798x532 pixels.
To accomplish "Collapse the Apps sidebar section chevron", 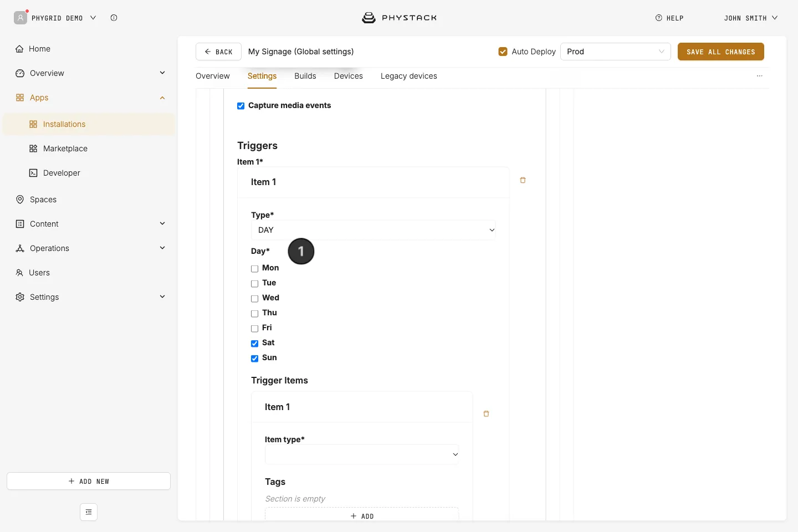I will [162, 98].
